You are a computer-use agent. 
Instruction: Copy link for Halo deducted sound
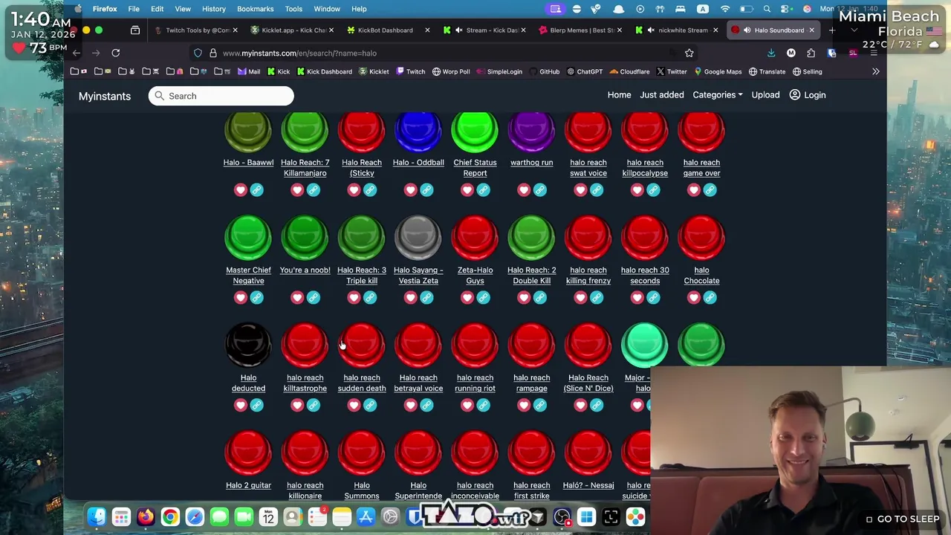tap(256, 406)
